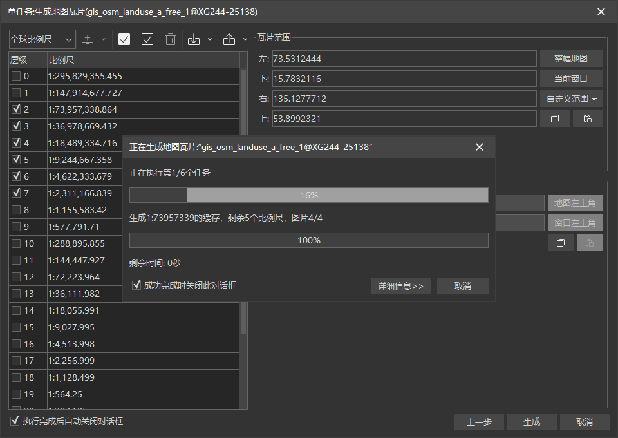Click the select all scales icon
Viewport: 618px width, 438px height.
[124, 39]
